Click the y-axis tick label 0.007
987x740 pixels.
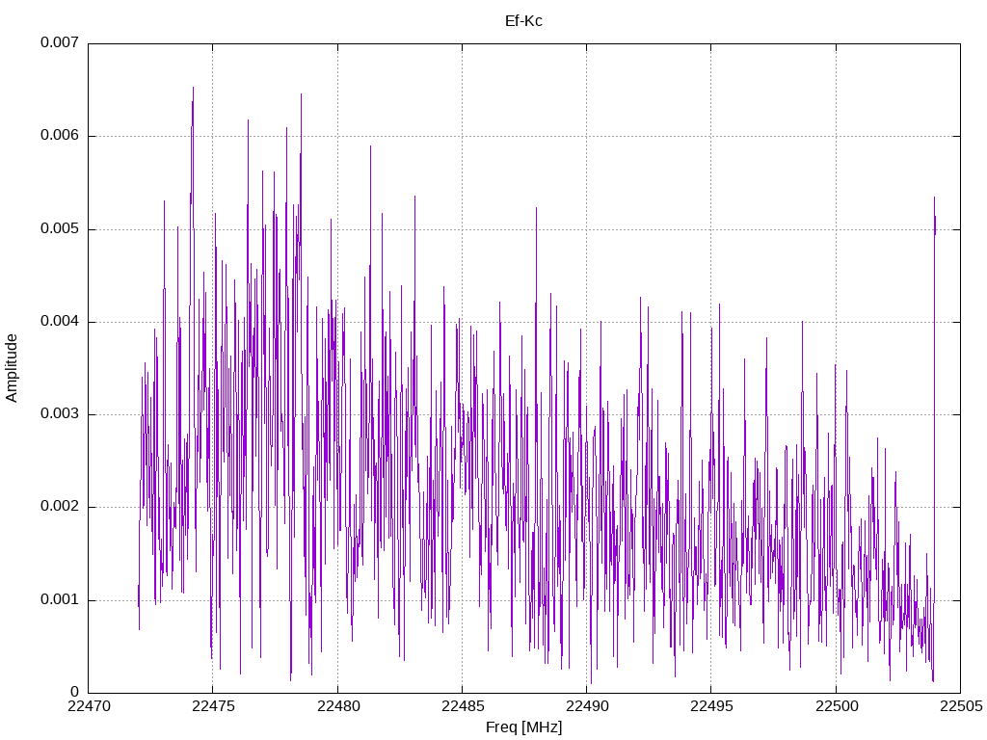point(60,42)
